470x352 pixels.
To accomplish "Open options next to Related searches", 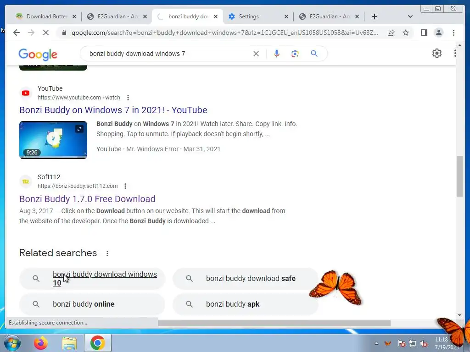I will [x=107, y=253].
